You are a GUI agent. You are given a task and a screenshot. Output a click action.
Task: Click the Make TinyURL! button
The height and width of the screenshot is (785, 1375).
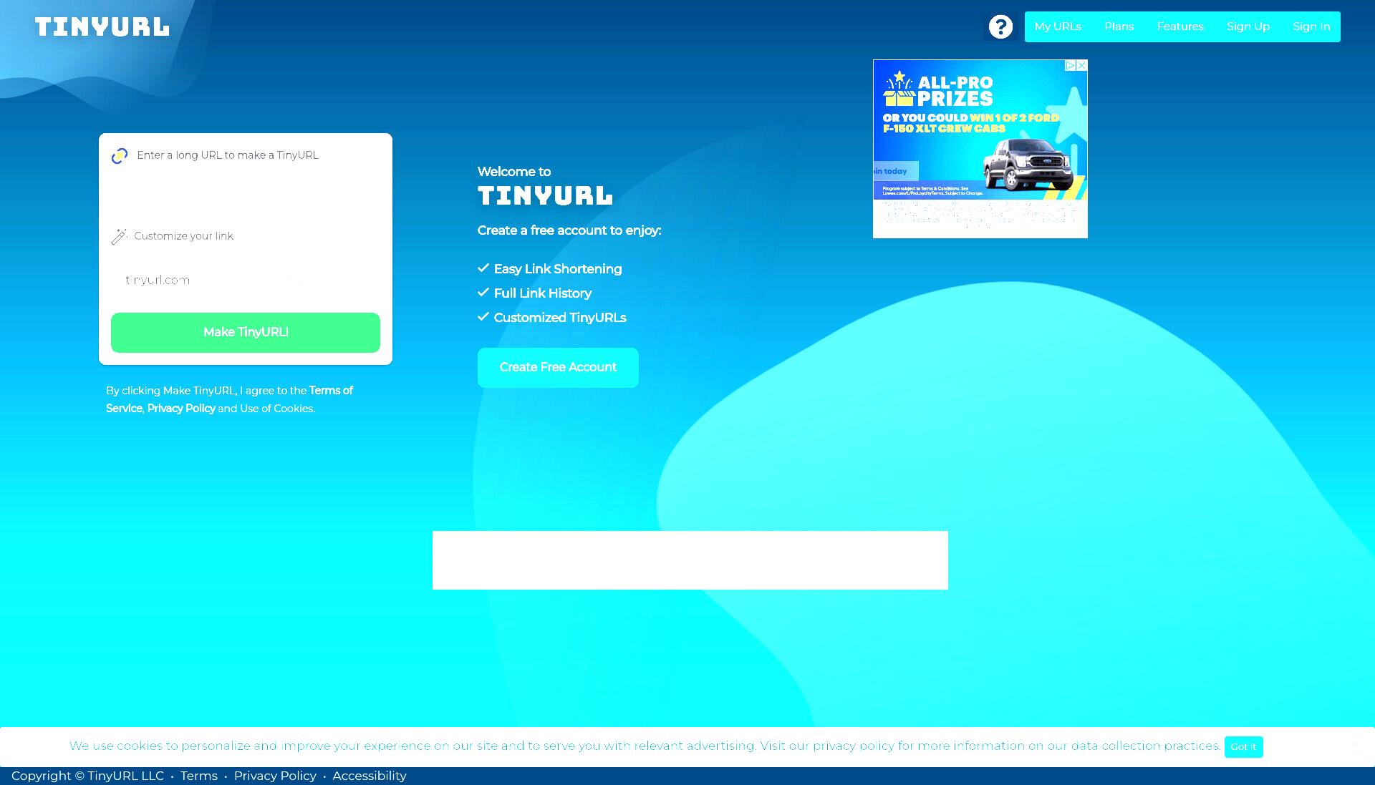(246, 332)
